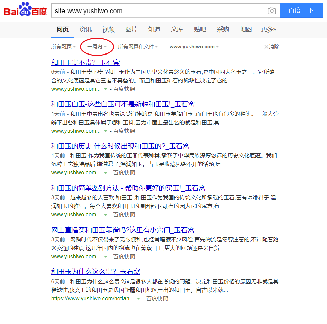Open 百度快照 for 简单鉴别方法 result
The width and height of the screenshot is (327, 324).
tap(124, 215)
